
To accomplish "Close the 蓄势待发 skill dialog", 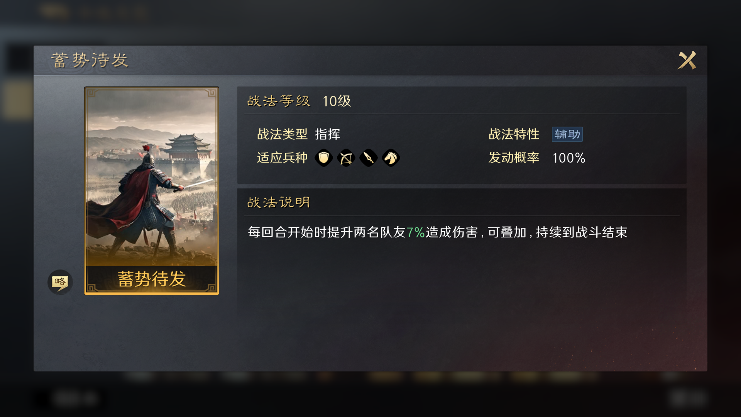I will pyautogui.click(x=687, y=60).
